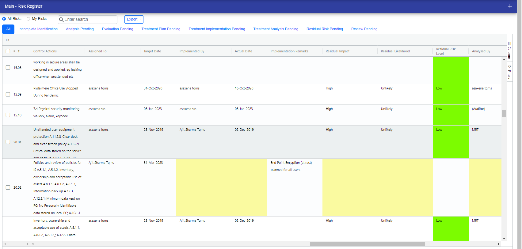Click the ascending sort arrow on # column
Screen dimensions: 522x249
click(x=19, y=51)
